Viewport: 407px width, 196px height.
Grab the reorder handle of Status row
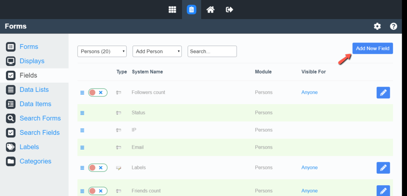click(x=82, y=113)
